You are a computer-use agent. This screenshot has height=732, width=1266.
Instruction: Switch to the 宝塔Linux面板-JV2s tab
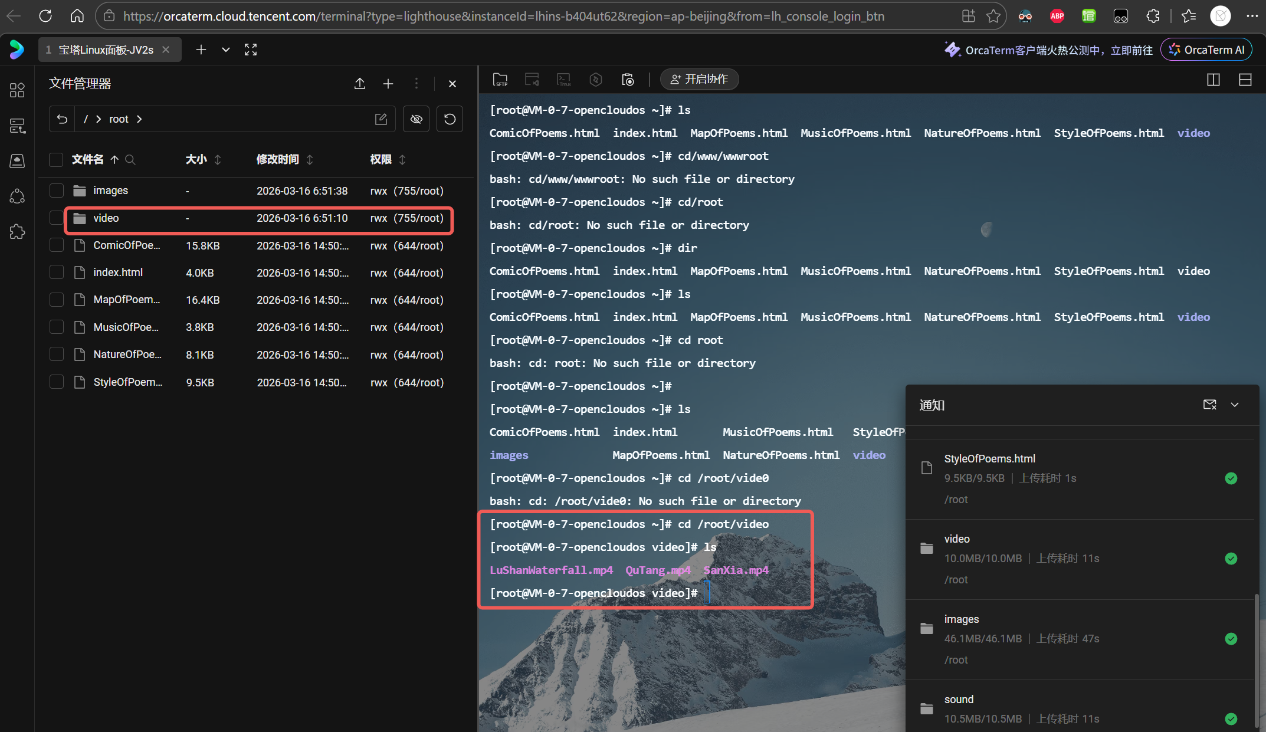coord(106,50)
